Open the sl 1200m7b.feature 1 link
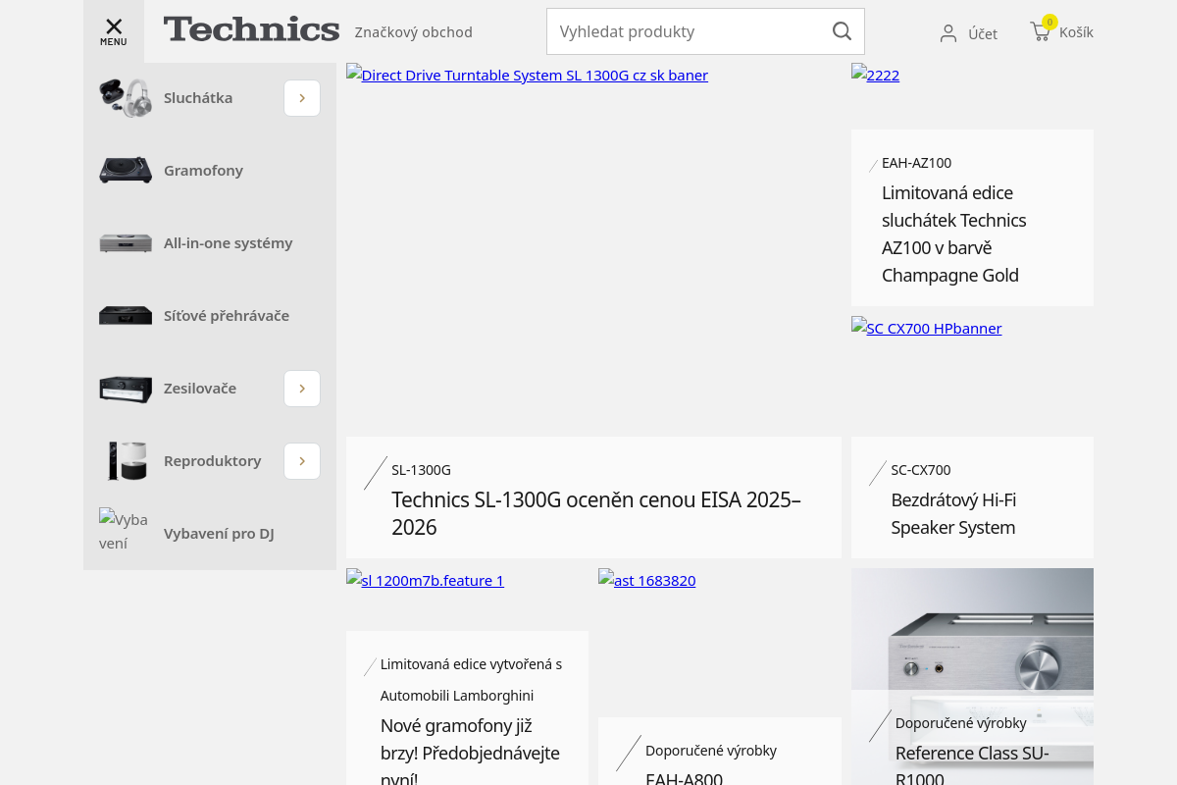The width and height of the screenshot is (1177, 785). pos(426,580)
